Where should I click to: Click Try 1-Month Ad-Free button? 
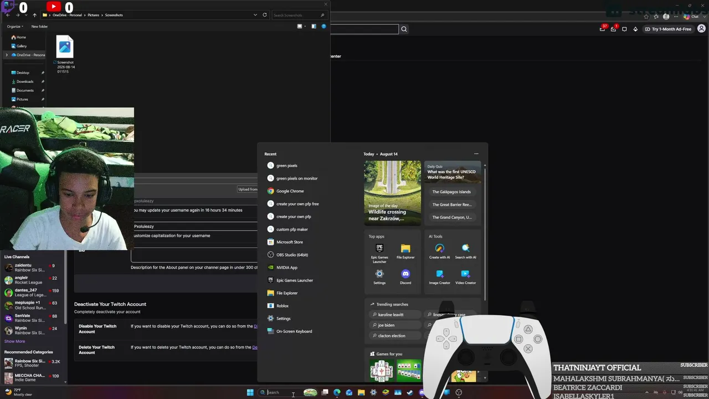(668, 29)
